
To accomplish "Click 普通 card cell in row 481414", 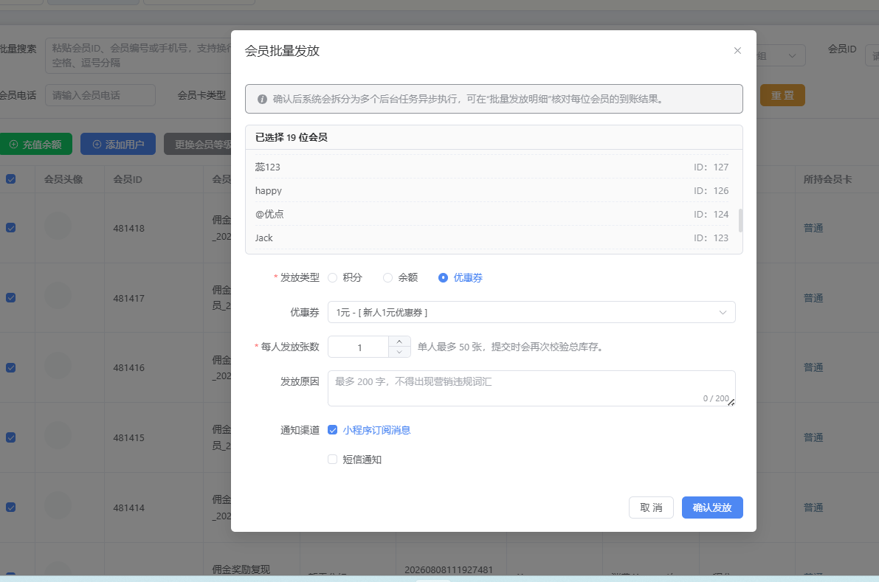I will point(813,507).
